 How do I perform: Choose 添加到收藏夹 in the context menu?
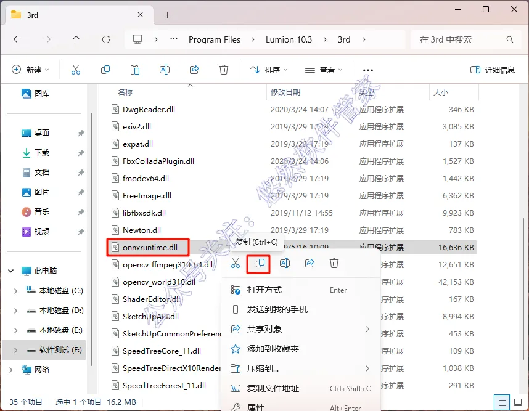(300, 349)
